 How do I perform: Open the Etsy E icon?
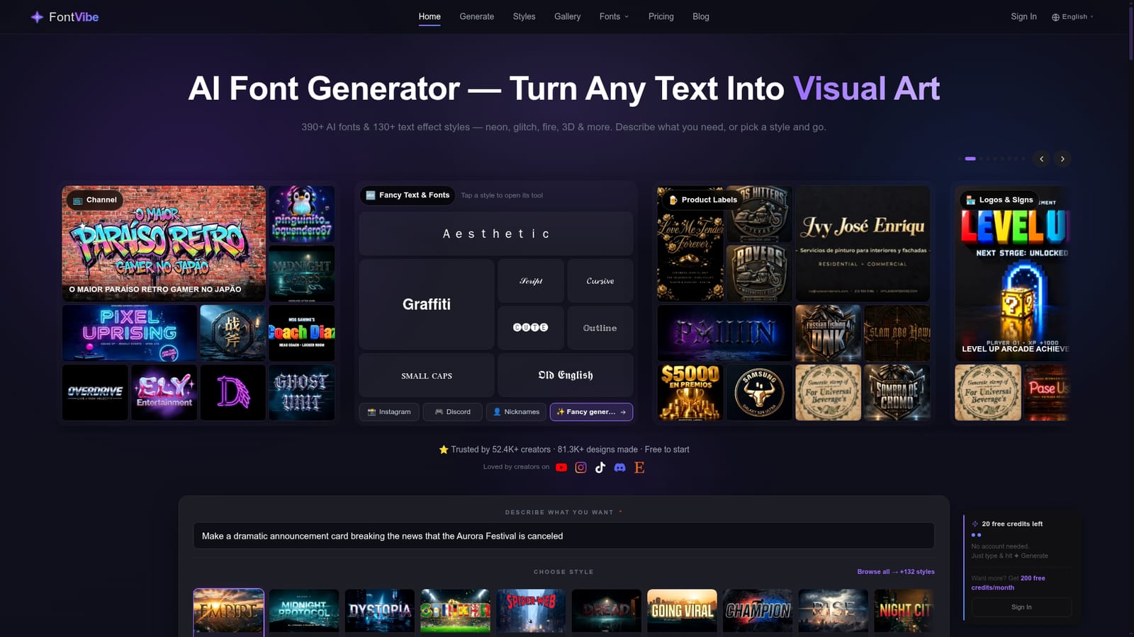coord(639,467)
